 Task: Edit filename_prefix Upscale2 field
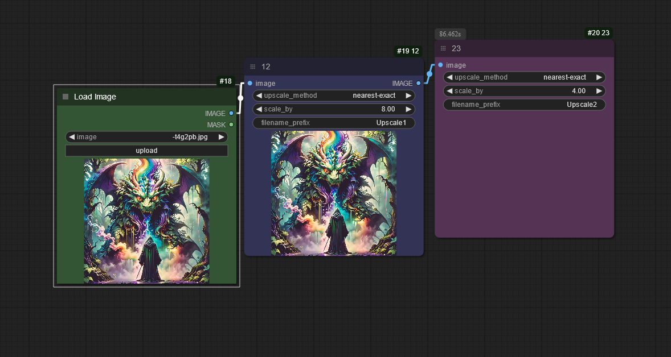(x=524, y=105)
